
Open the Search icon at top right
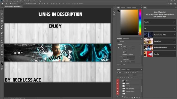pyautogui.click(x=168, y=4)
